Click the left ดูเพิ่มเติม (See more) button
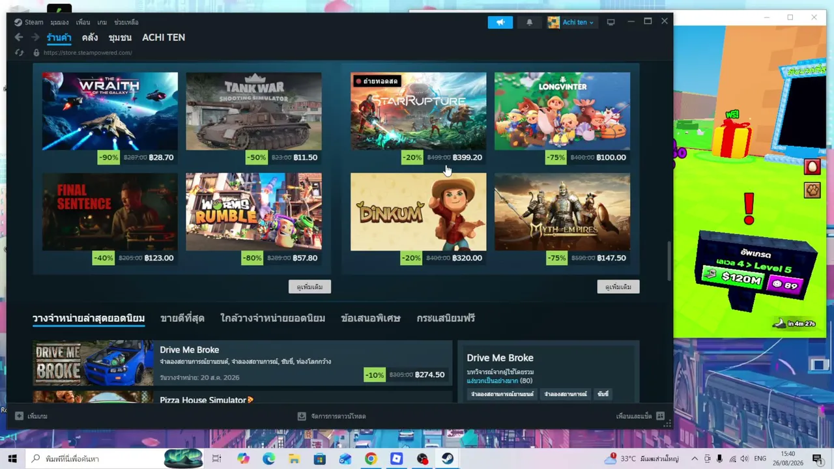This screenshot has height=469, width=834. (x=309, y=287)
